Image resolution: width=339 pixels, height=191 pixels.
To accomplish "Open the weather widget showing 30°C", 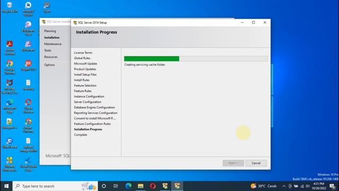I will 264,186.
